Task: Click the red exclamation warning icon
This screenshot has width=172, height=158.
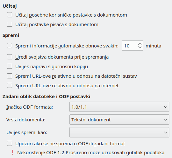Action: point(13,153)
